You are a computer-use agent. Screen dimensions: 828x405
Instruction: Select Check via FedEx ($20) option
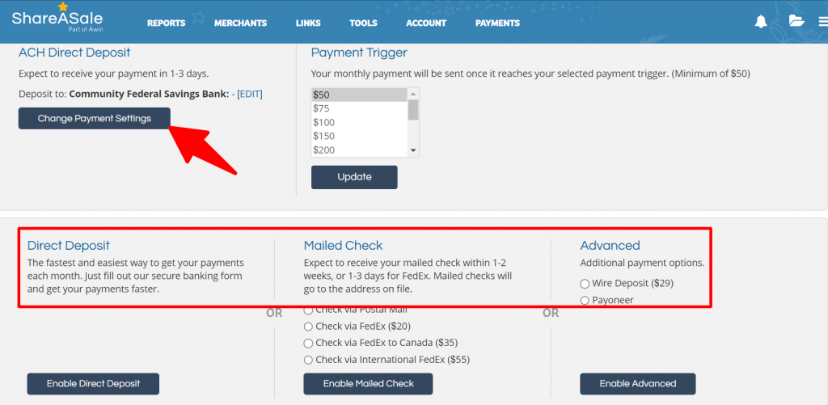click(308, 327)
